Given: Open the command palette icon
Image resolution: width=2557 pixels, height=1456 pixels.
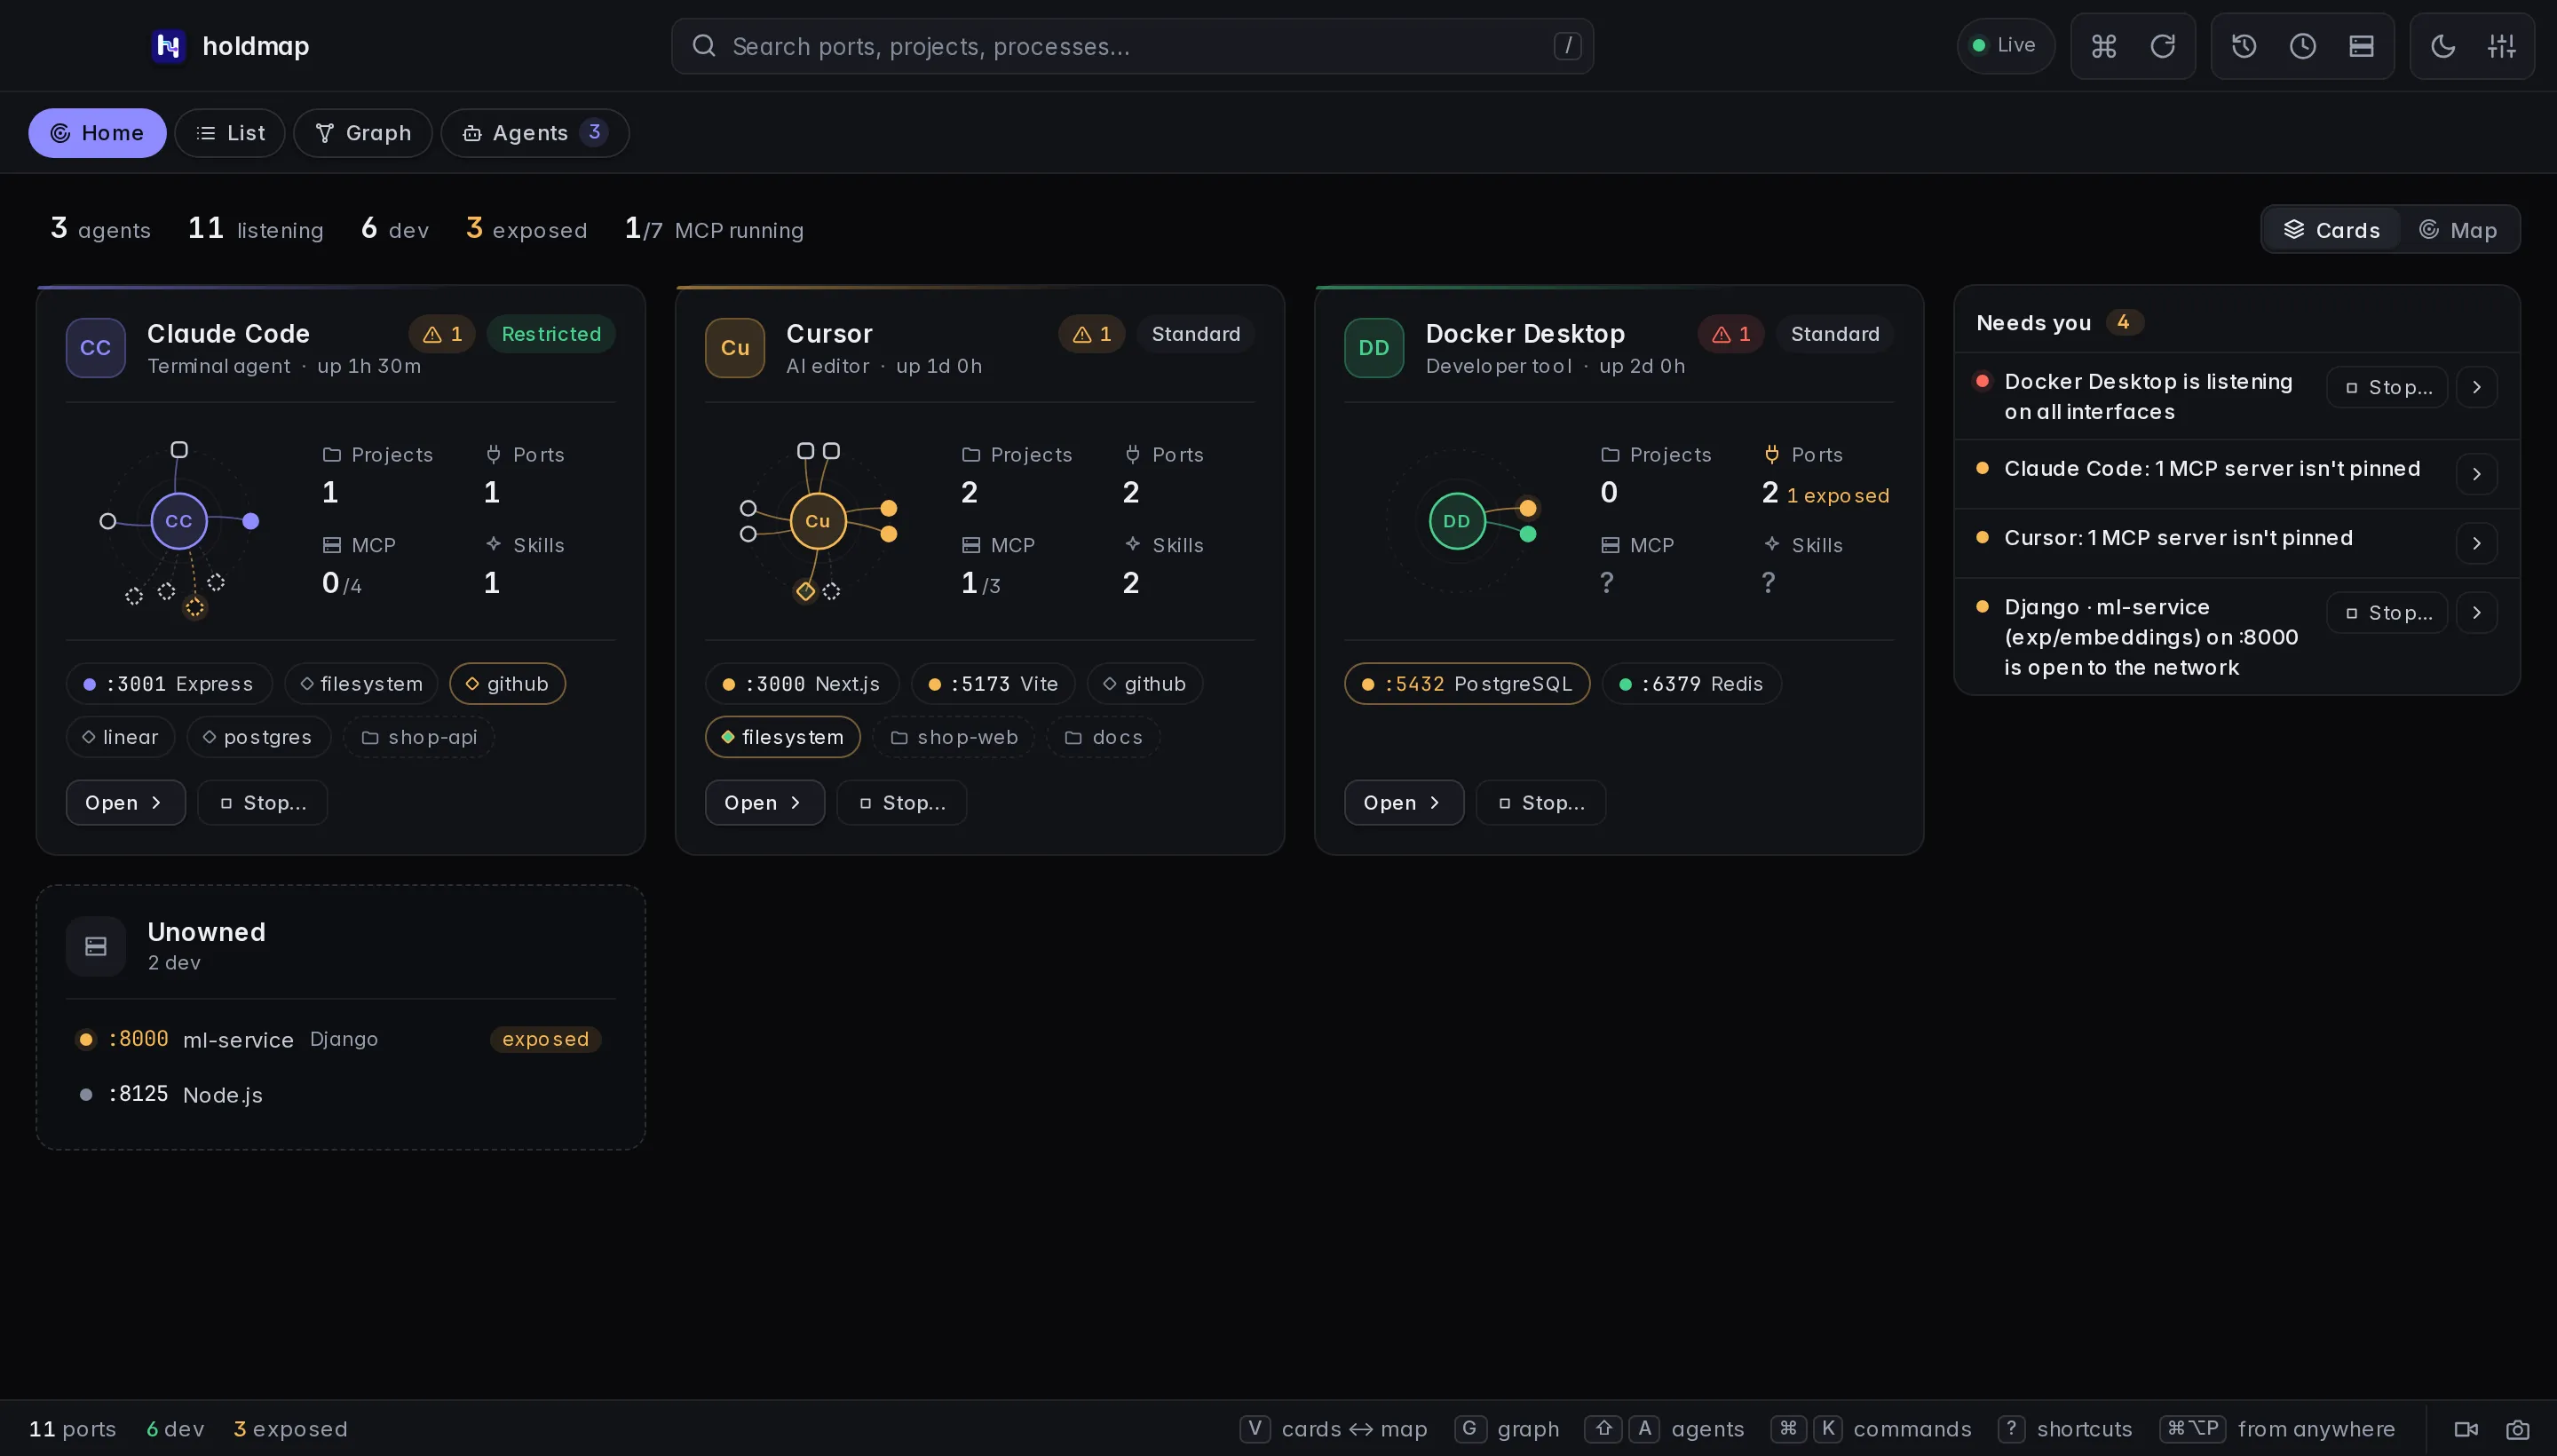Looking at the screenshot, I should coord(2103,46).
